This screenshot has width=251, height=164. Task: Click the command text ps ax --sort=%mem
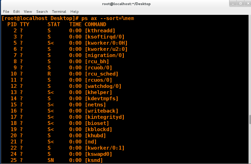pos(108,18)
